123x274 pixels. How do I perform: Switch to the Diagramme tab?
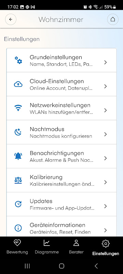(x=47, y=247)
